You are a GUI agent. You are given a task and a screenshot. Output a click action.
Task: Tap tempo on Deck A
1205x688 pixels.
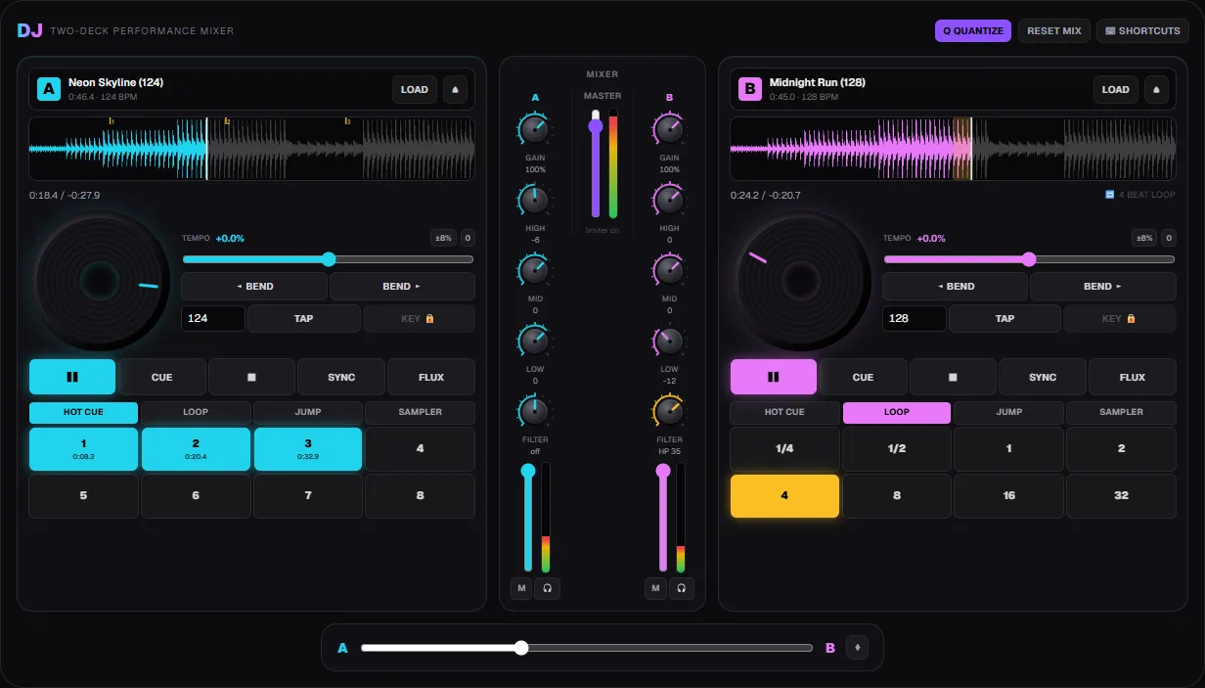pyautogui.click(x=304, y=318)
